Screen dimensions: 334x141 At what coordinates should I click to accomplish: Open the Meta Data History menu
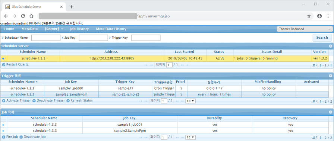[111, 29]
